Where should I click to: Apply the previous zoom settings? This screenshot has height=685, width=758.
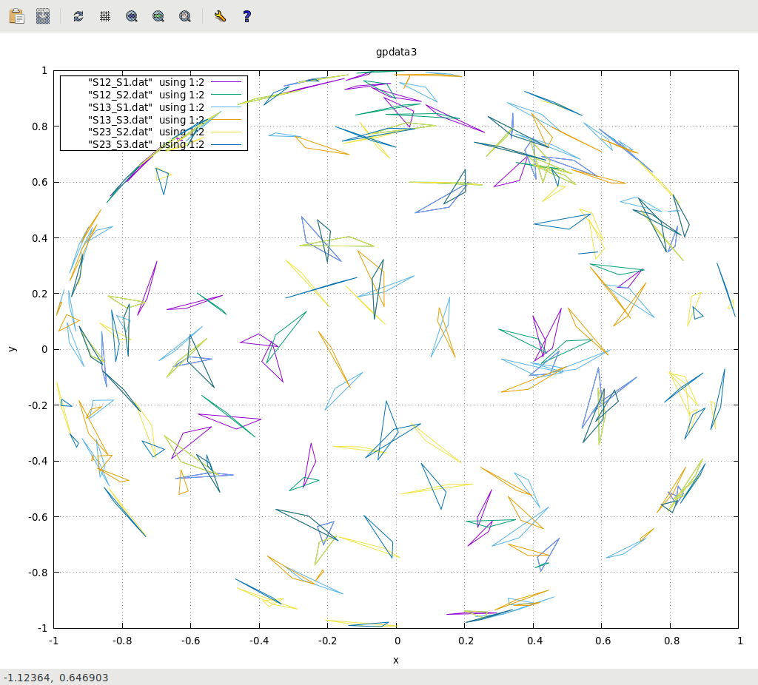click(132, 16)
